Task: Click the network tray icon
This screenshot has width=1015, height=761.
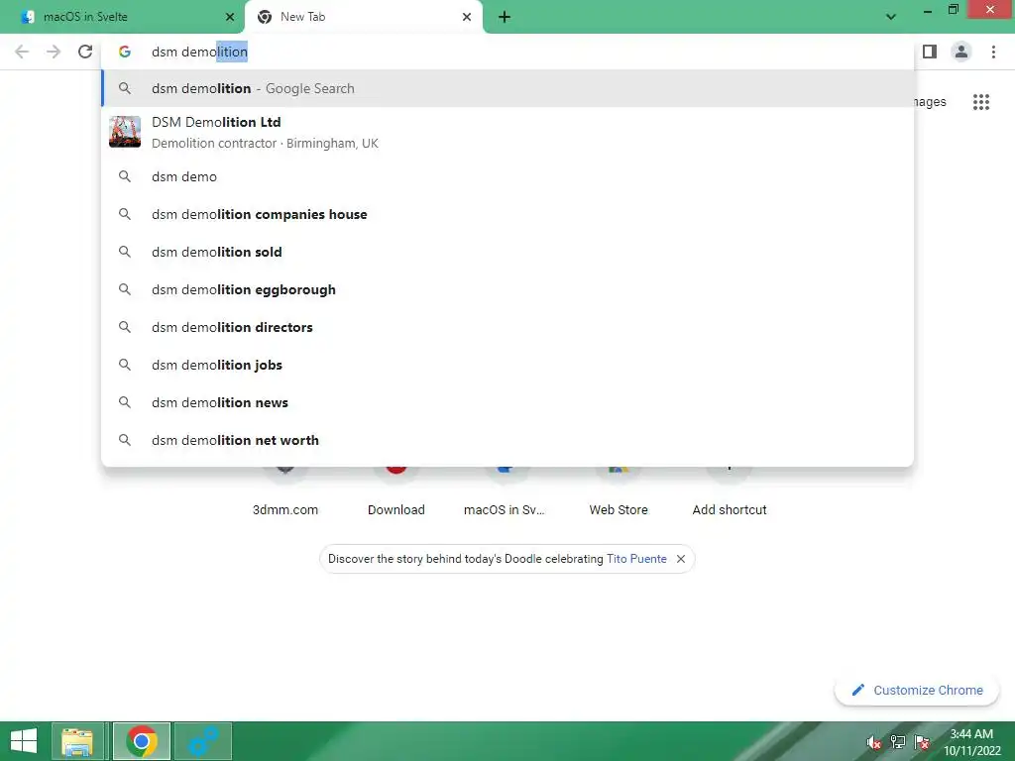Action: (898, 742)
